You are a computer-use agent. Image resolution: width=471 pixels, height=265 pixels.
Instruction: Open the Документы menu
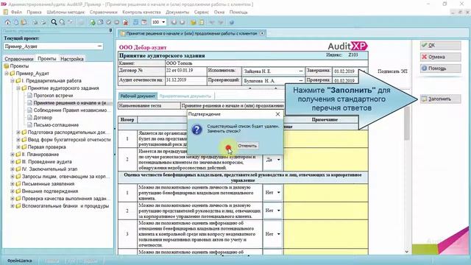(177, 13)
